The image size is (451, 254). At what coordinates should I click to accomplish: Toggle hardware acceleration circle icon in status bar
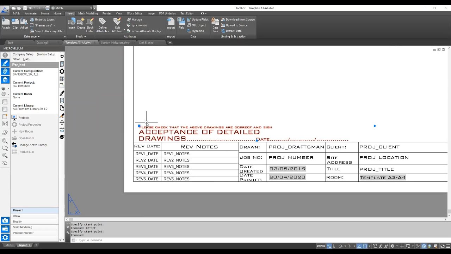[424, 246]
